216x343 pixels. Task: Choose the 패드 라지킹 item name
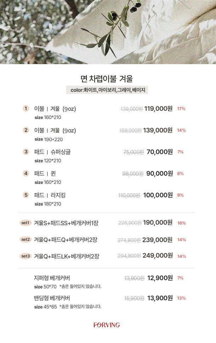pyautogui.click(x=50, y=195)
